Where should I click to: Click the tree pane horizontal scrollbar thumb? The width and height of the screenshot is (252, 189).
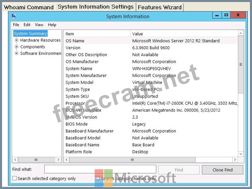click(x=36, y=160)
